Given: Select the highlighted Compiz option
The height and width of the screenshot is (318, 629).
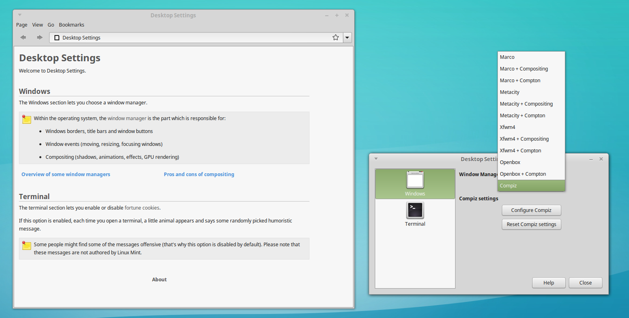Looking at the screenshot, I should pos(531,186).
